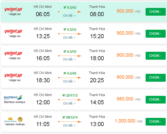Expand Chi tiết for flight VJ250
The image size is (167, 134).
tap(69, 59)
